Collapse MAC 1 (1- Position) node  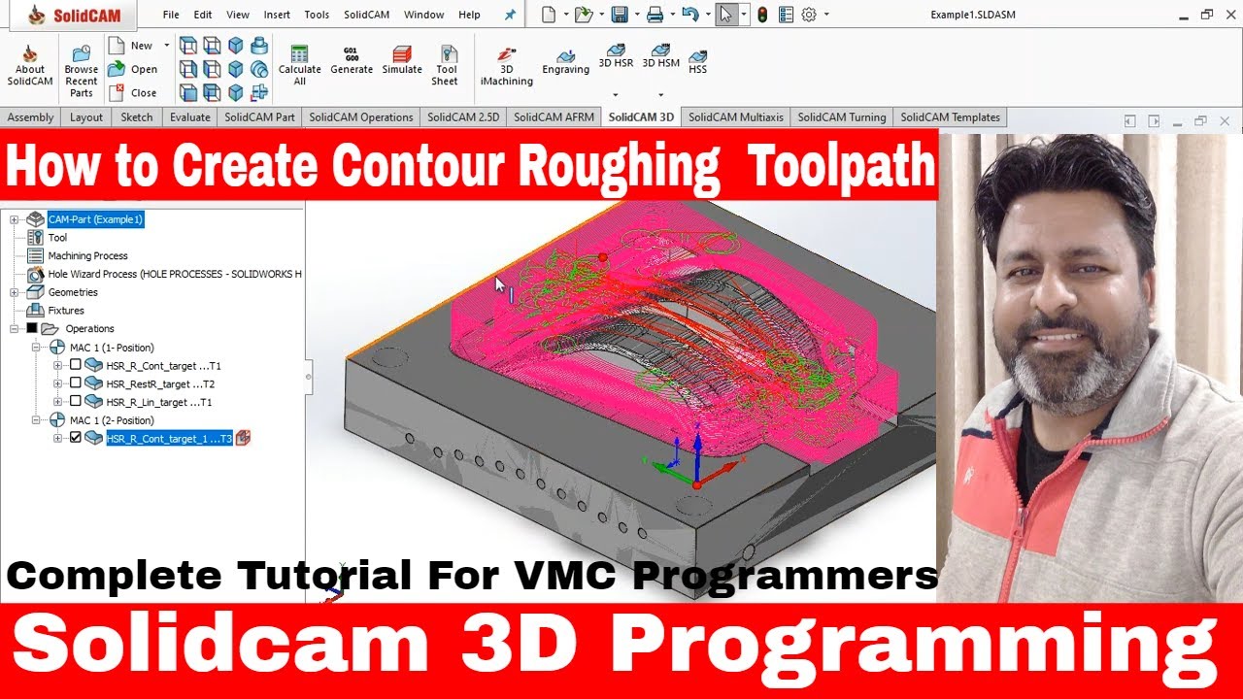tap(36, 347)
